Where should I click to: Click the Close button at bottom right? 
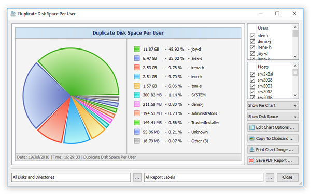287,177
